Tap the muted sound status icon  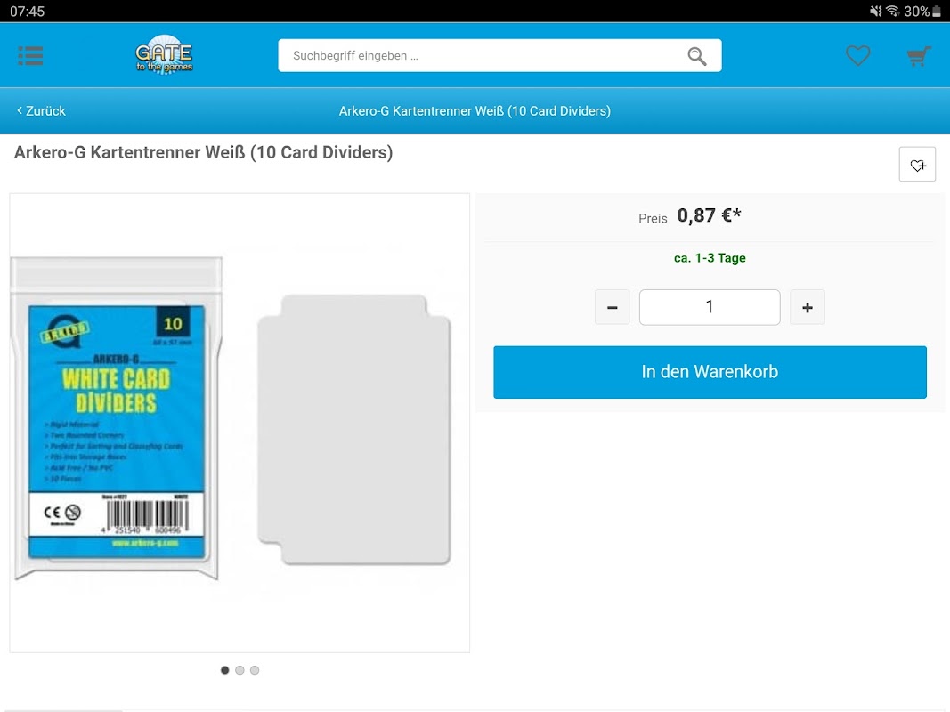(875, 11)
